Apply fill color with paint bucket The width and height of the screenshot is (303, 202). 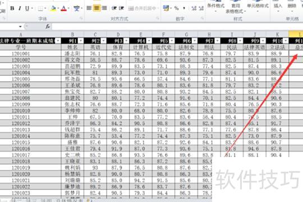tap(53, 8)
